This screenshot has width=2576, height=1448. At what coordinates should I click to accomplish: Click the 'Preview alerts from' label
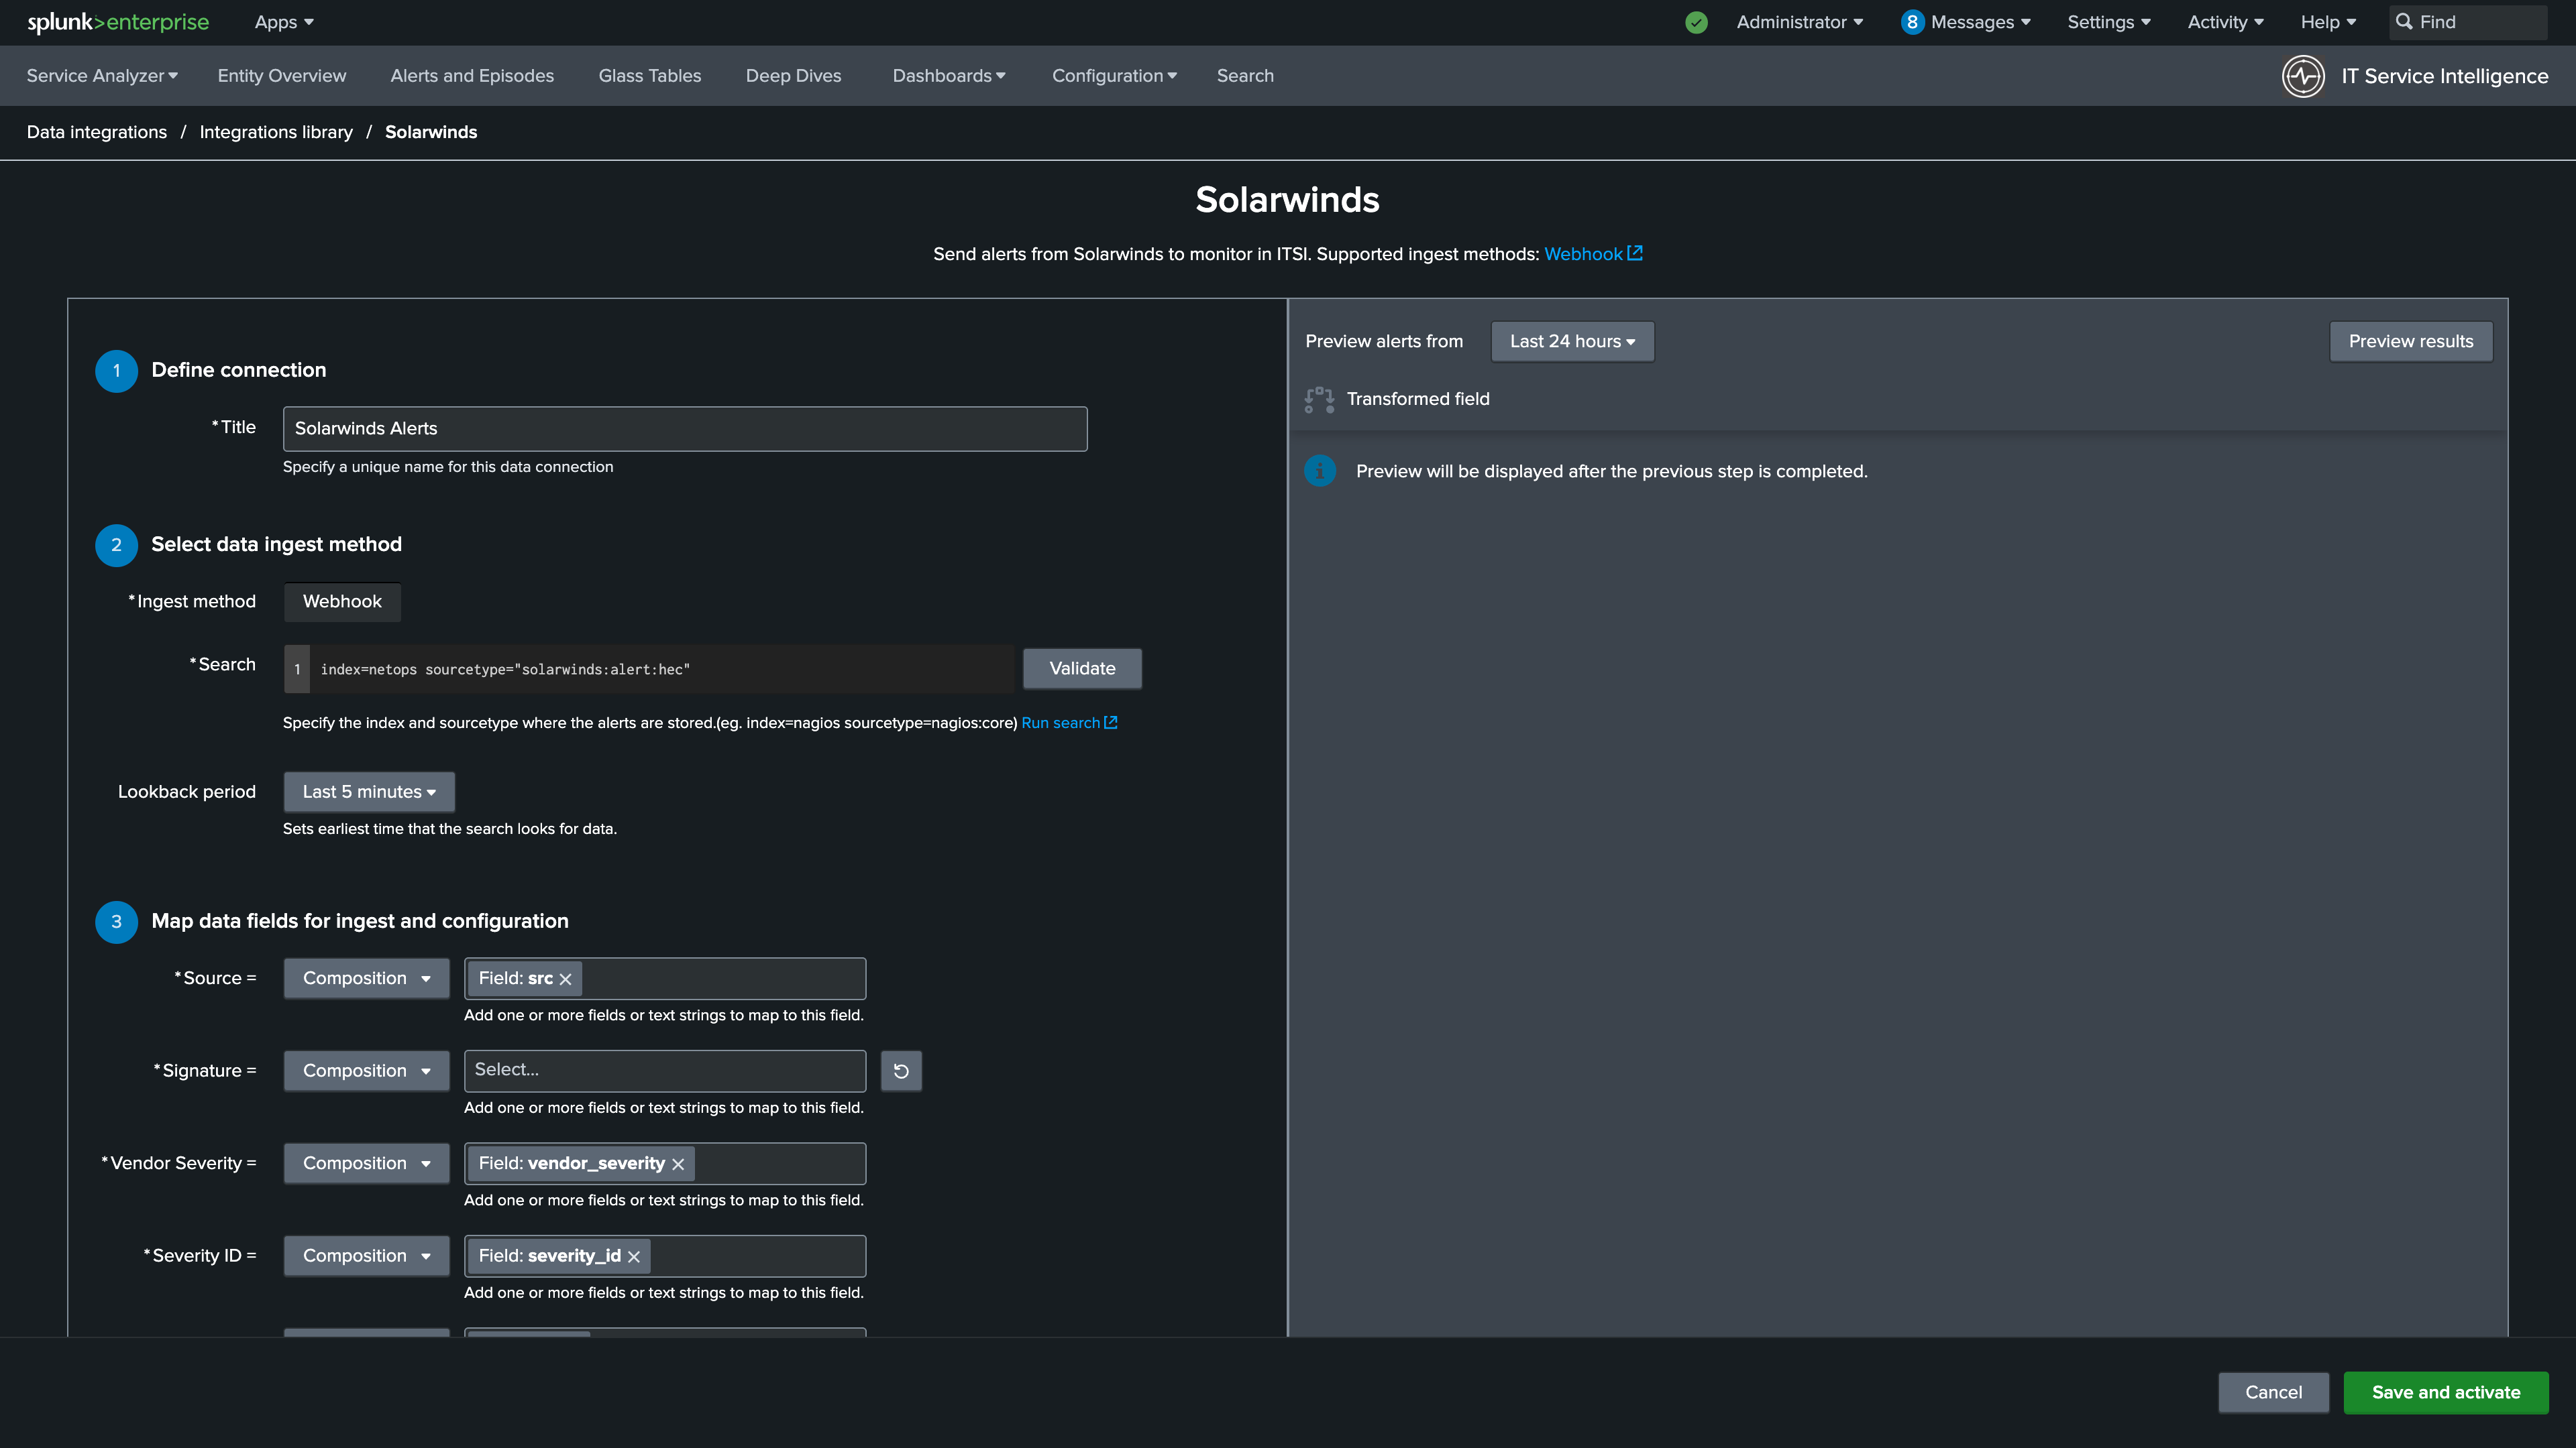[x=1384, y=341]
